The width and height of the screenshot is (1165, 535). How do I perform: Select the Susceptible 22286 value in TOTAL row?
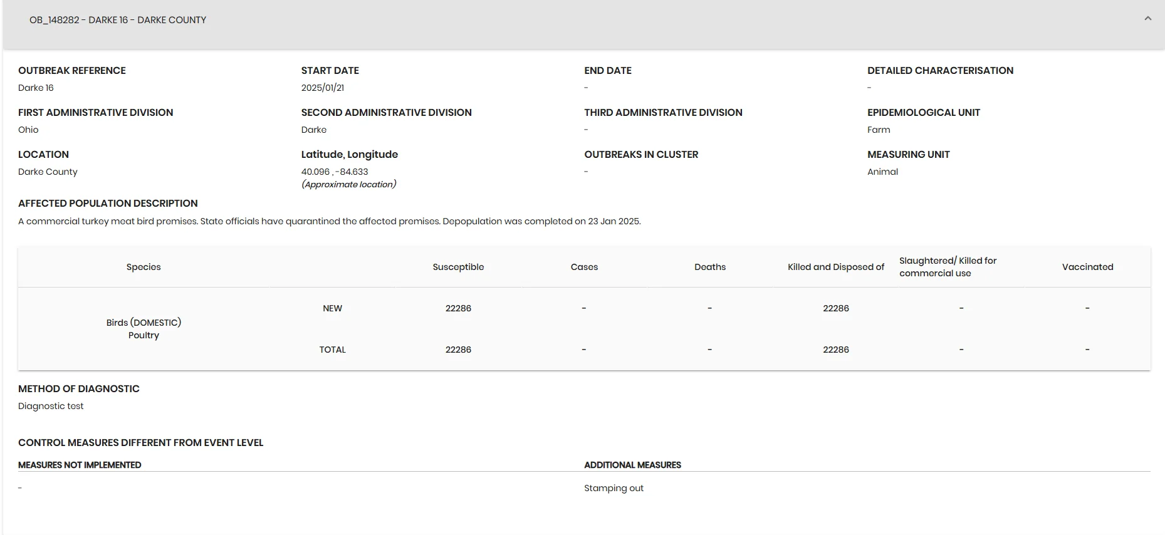pos(458,350)
